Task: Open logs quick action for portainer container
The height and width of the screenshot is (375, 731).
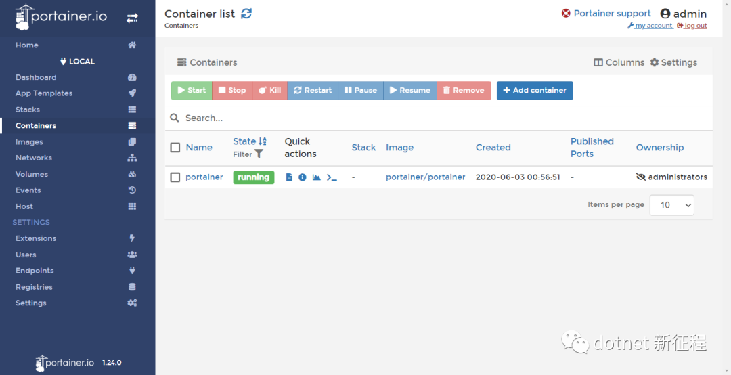Action: coord(289,177)
